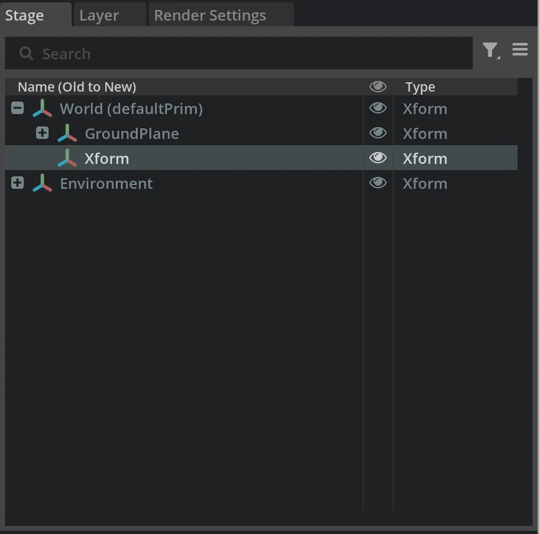Click the selected Xform prim icon
The width and height of the screenshot is (540, 534).
pos(67,158)
